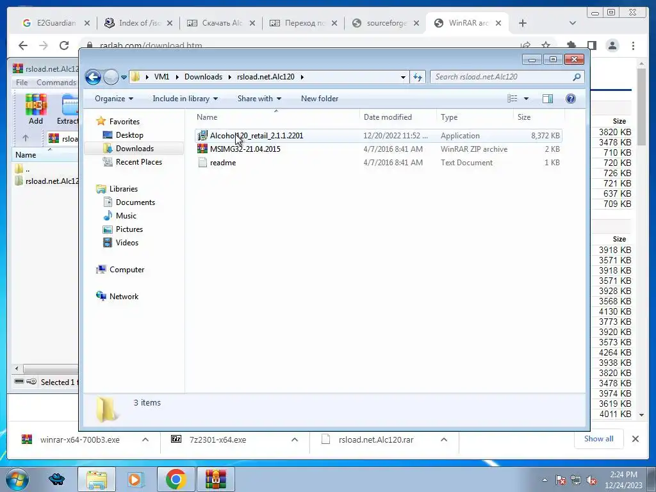Open Chrome three-dot menu

pos(633,45)
